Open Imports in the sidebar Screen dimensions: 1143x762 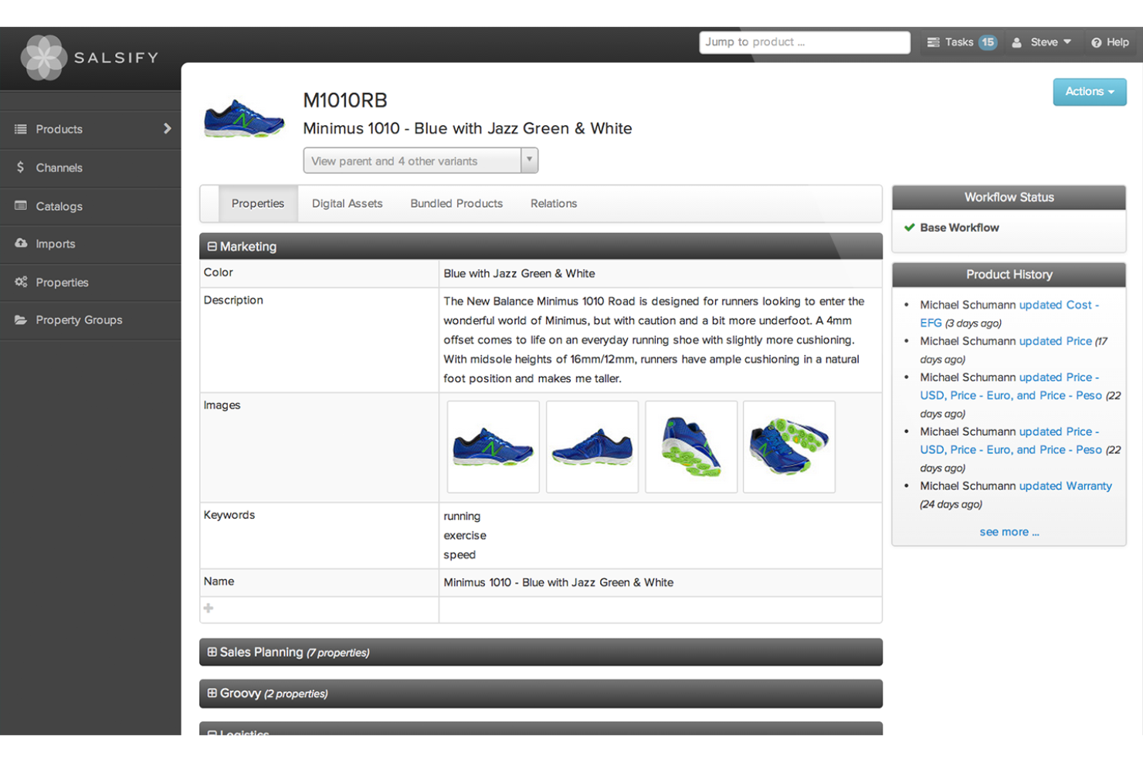90,244
